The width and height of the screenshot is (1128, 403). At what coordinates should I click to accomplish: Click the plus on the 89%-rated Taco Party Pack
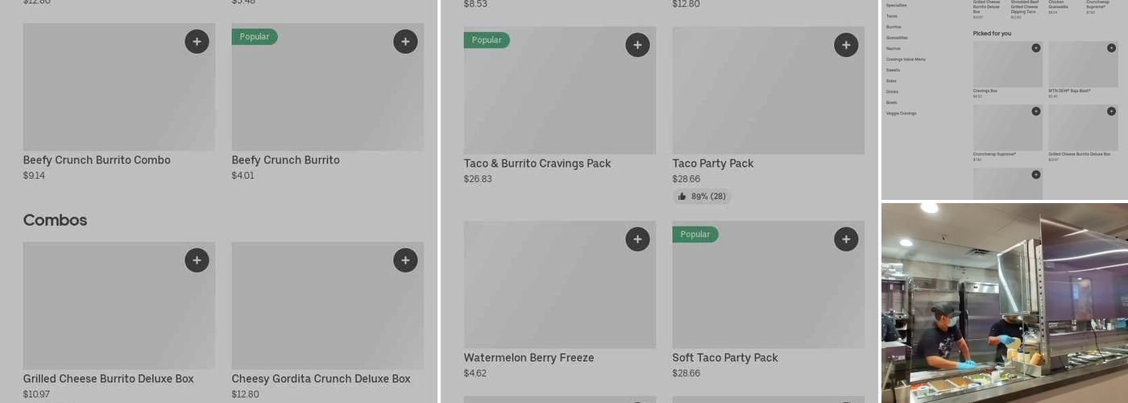845,45
